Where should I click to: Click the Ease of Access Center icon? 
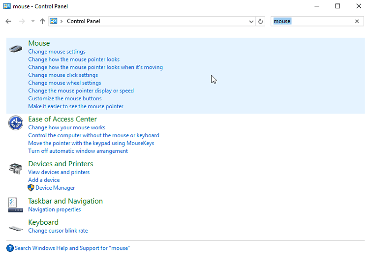click(16, 123)
